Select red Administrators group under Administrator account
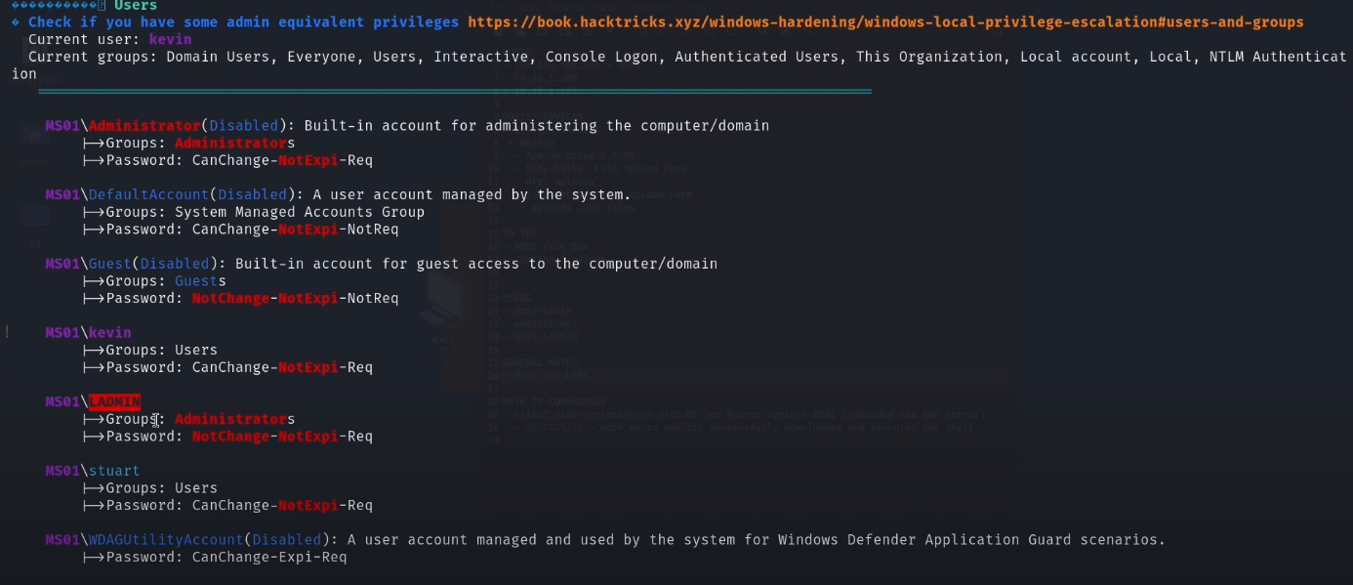Image resolution: width=1353 pixels, height=585 pixels. (234, 144)
